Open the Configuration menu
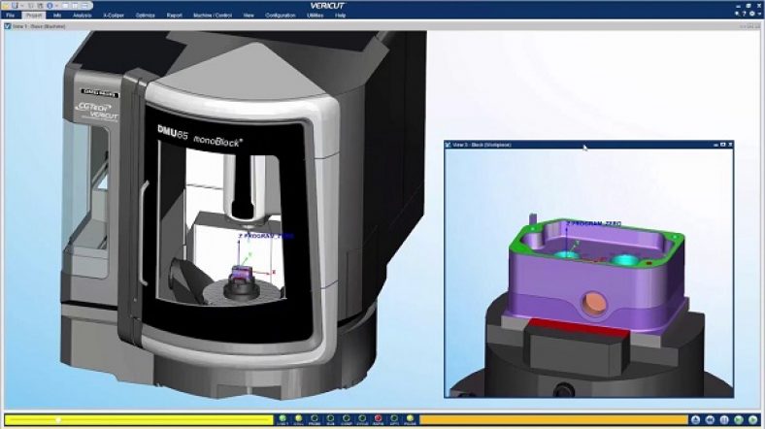Viewport: 765px width, 429px height. (x=281, y=16)
